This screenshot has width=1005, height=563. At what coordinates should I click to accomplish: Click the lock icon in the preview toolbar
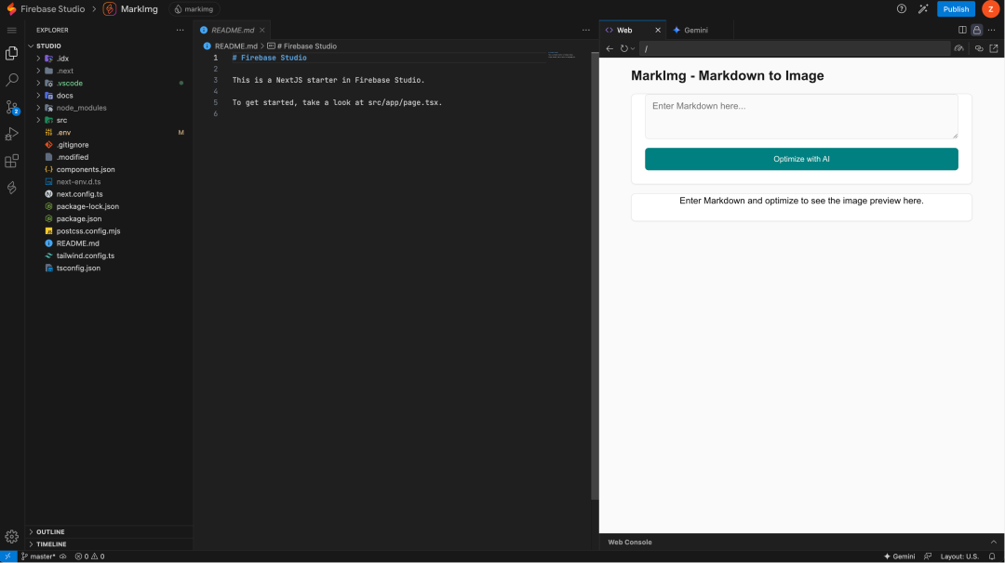(x=975, y=29)
